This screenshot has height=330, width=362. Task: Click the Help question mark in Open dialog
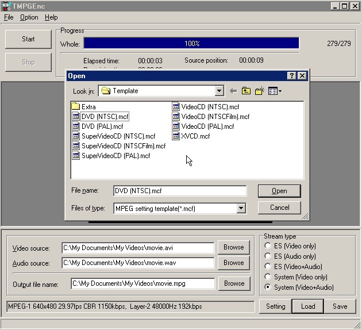[x=291, y=76]
